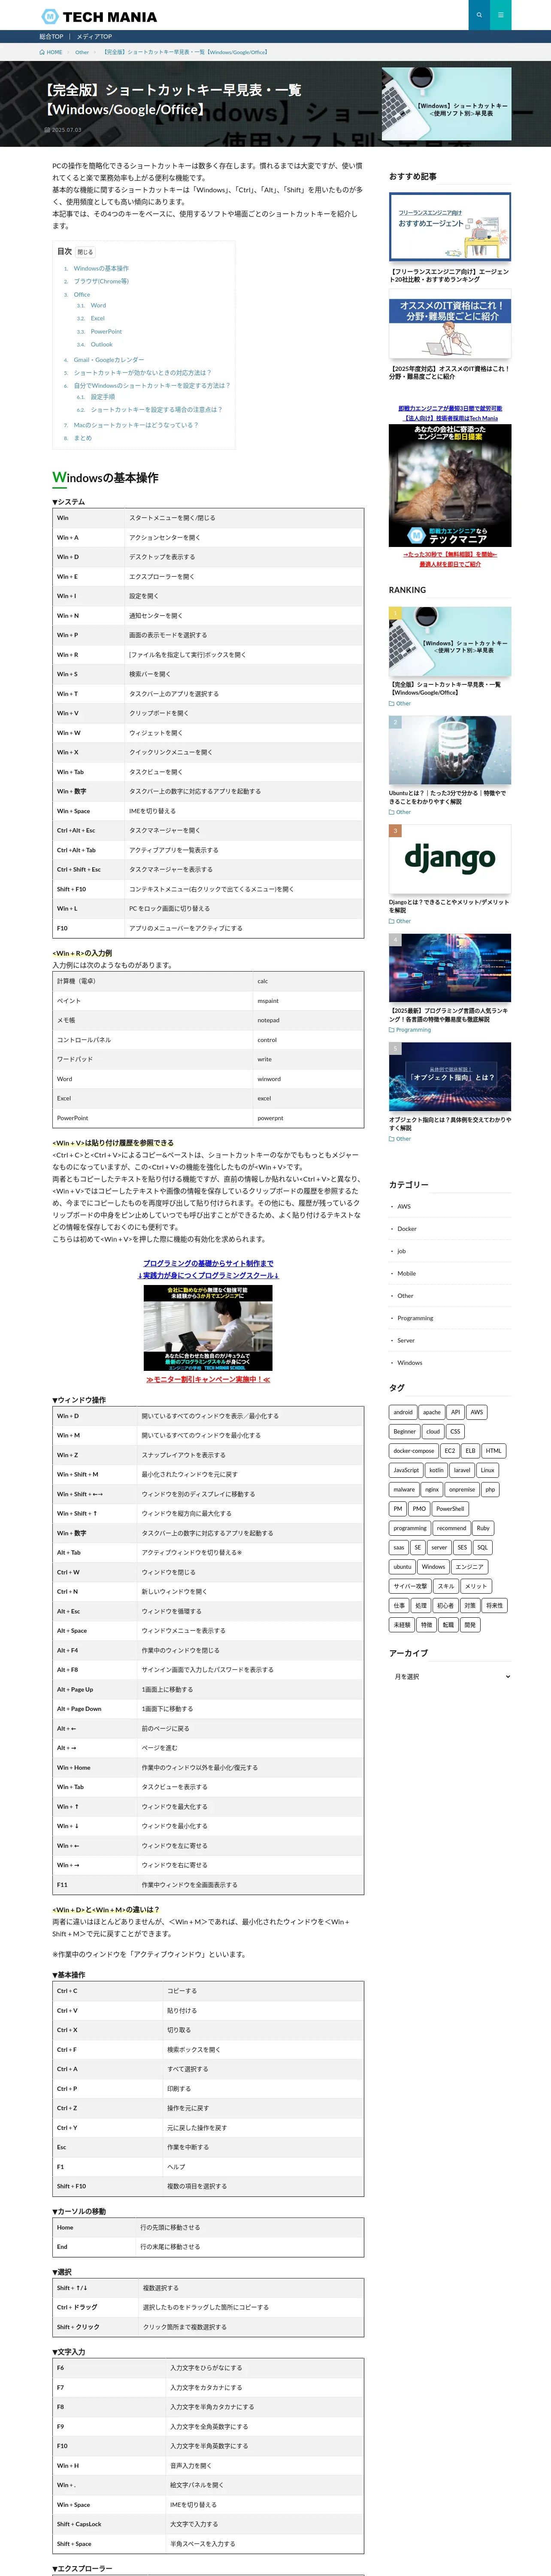The width and height of the screenshot is (551, 2576).
Task: Select the Ruby tag
Action: pyautogui.click(x=483, y=1528)
